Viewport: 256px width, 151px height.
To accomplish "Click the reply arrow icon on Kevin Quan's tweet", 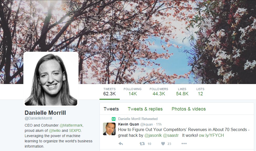I will [121, 144].
